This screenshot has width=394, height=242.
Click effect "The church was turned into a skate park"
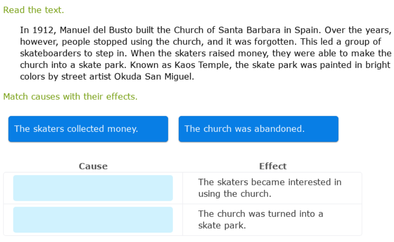pos(260,220)
